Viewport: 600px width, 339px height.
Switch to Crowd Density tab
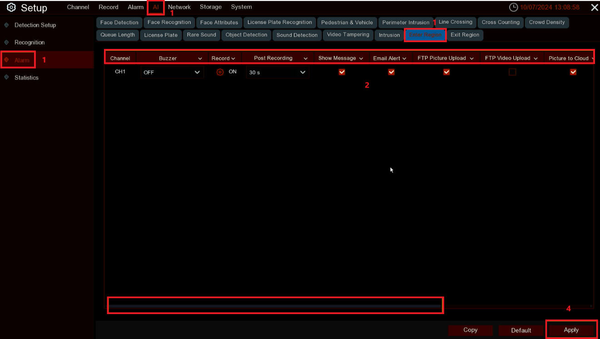point(547,22)
